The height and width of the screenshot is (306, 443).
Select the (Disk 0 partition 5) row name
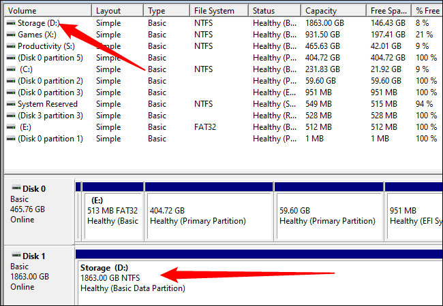pyautogui.click(x=50, y=58)
